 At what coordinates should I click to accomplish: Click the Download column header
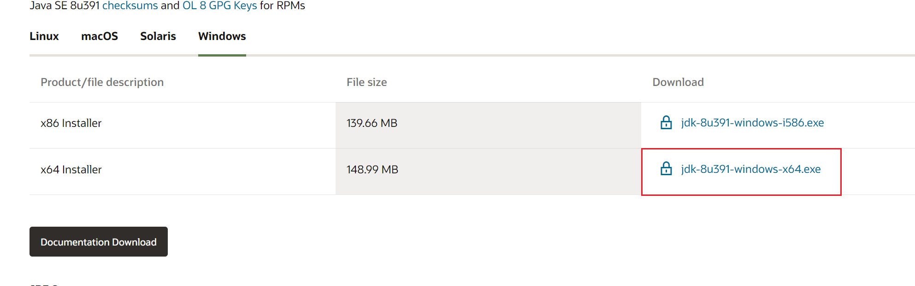pos(678,82)
